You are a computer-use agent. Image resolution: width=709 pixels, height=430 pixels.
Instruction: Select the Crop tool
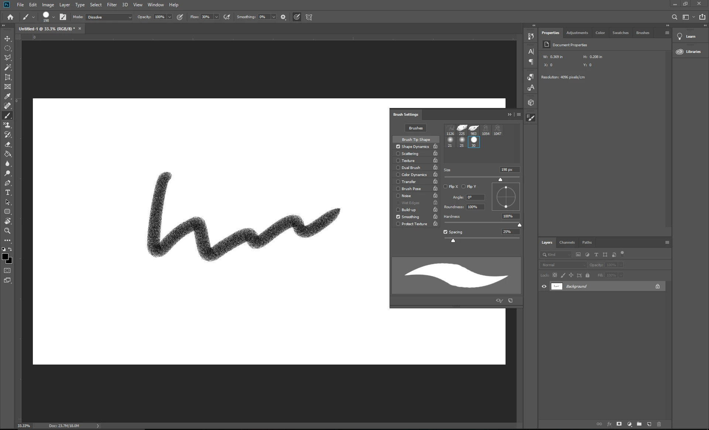7,77
